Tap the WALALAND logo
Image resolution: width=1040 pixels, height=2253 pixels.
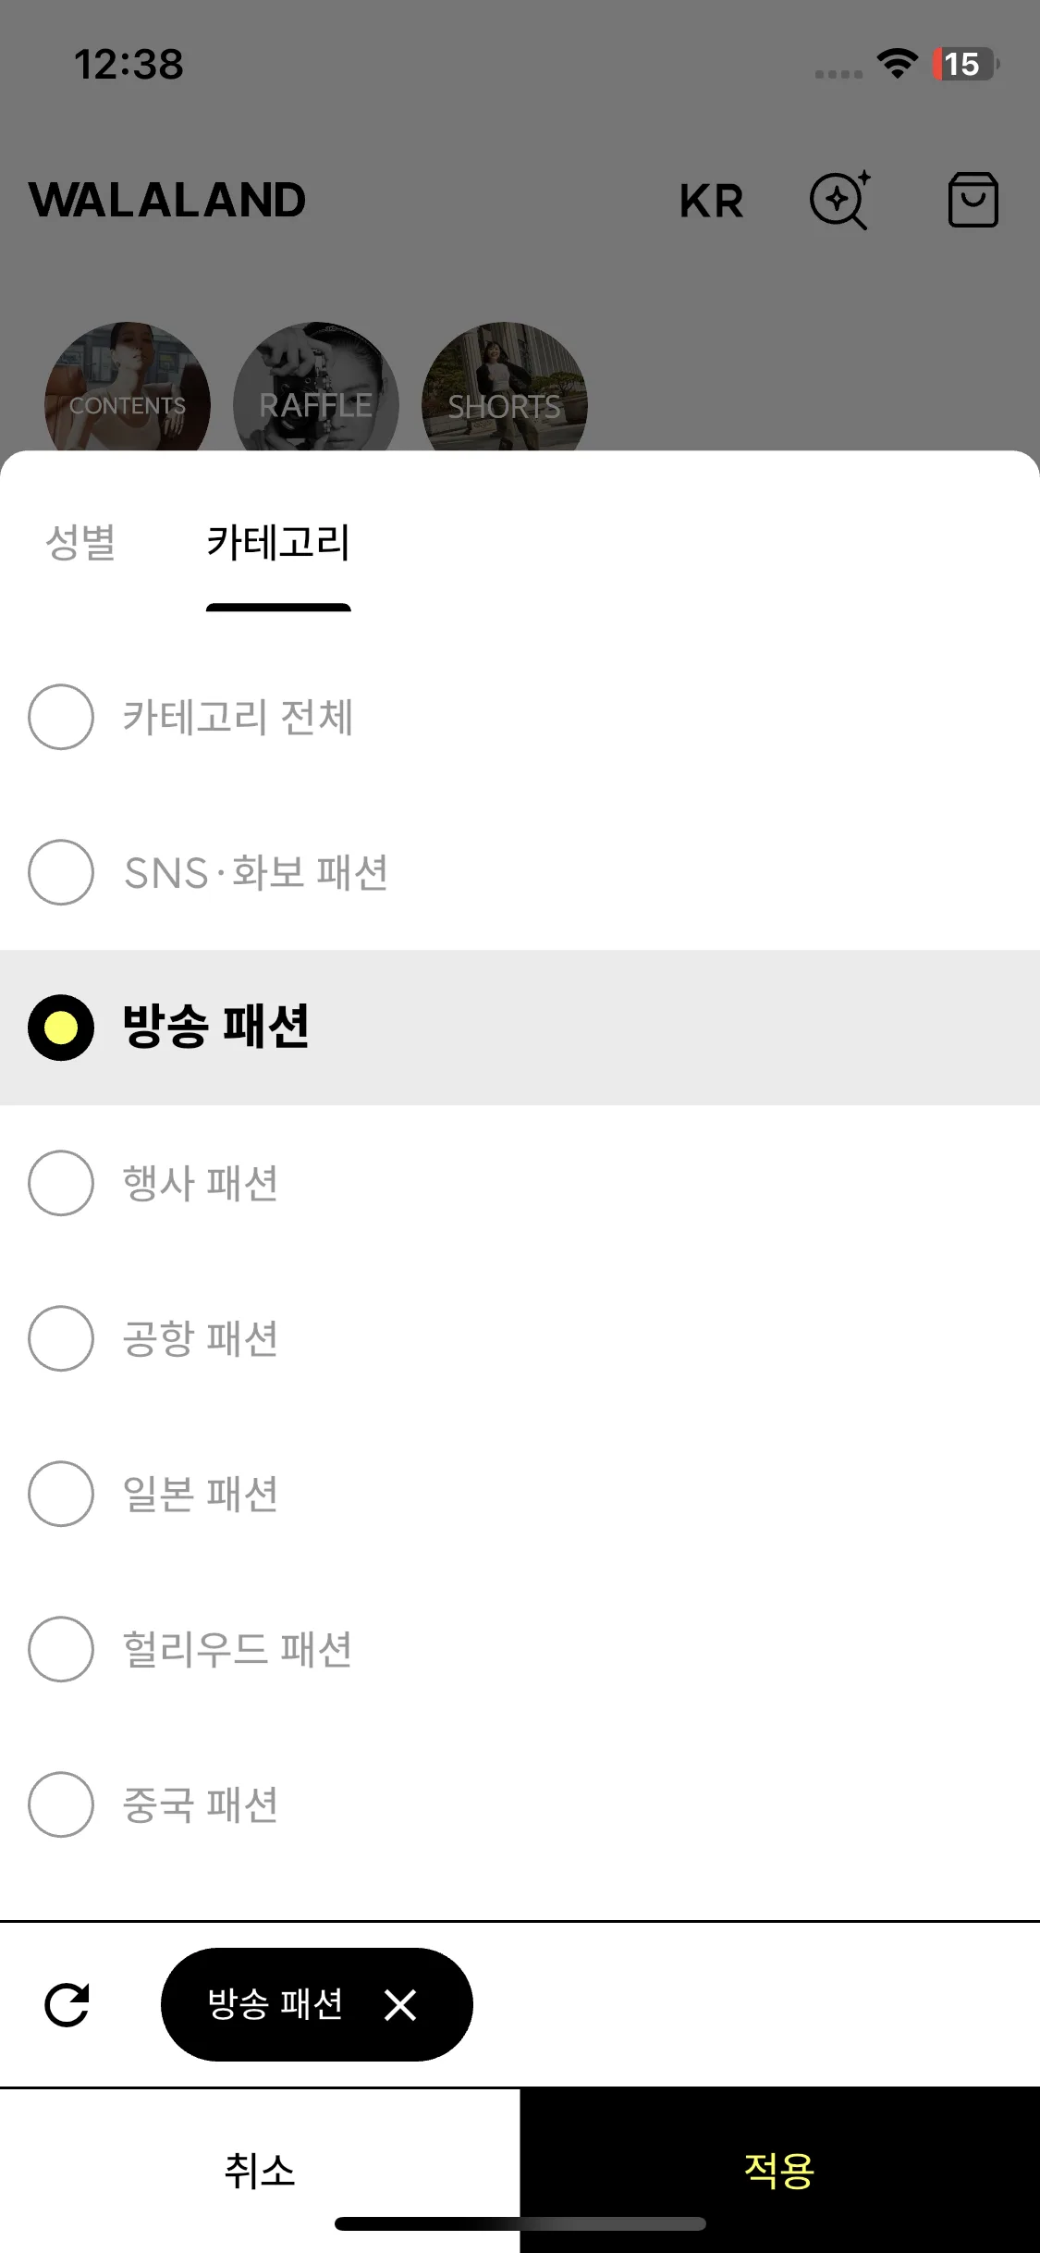167,200
